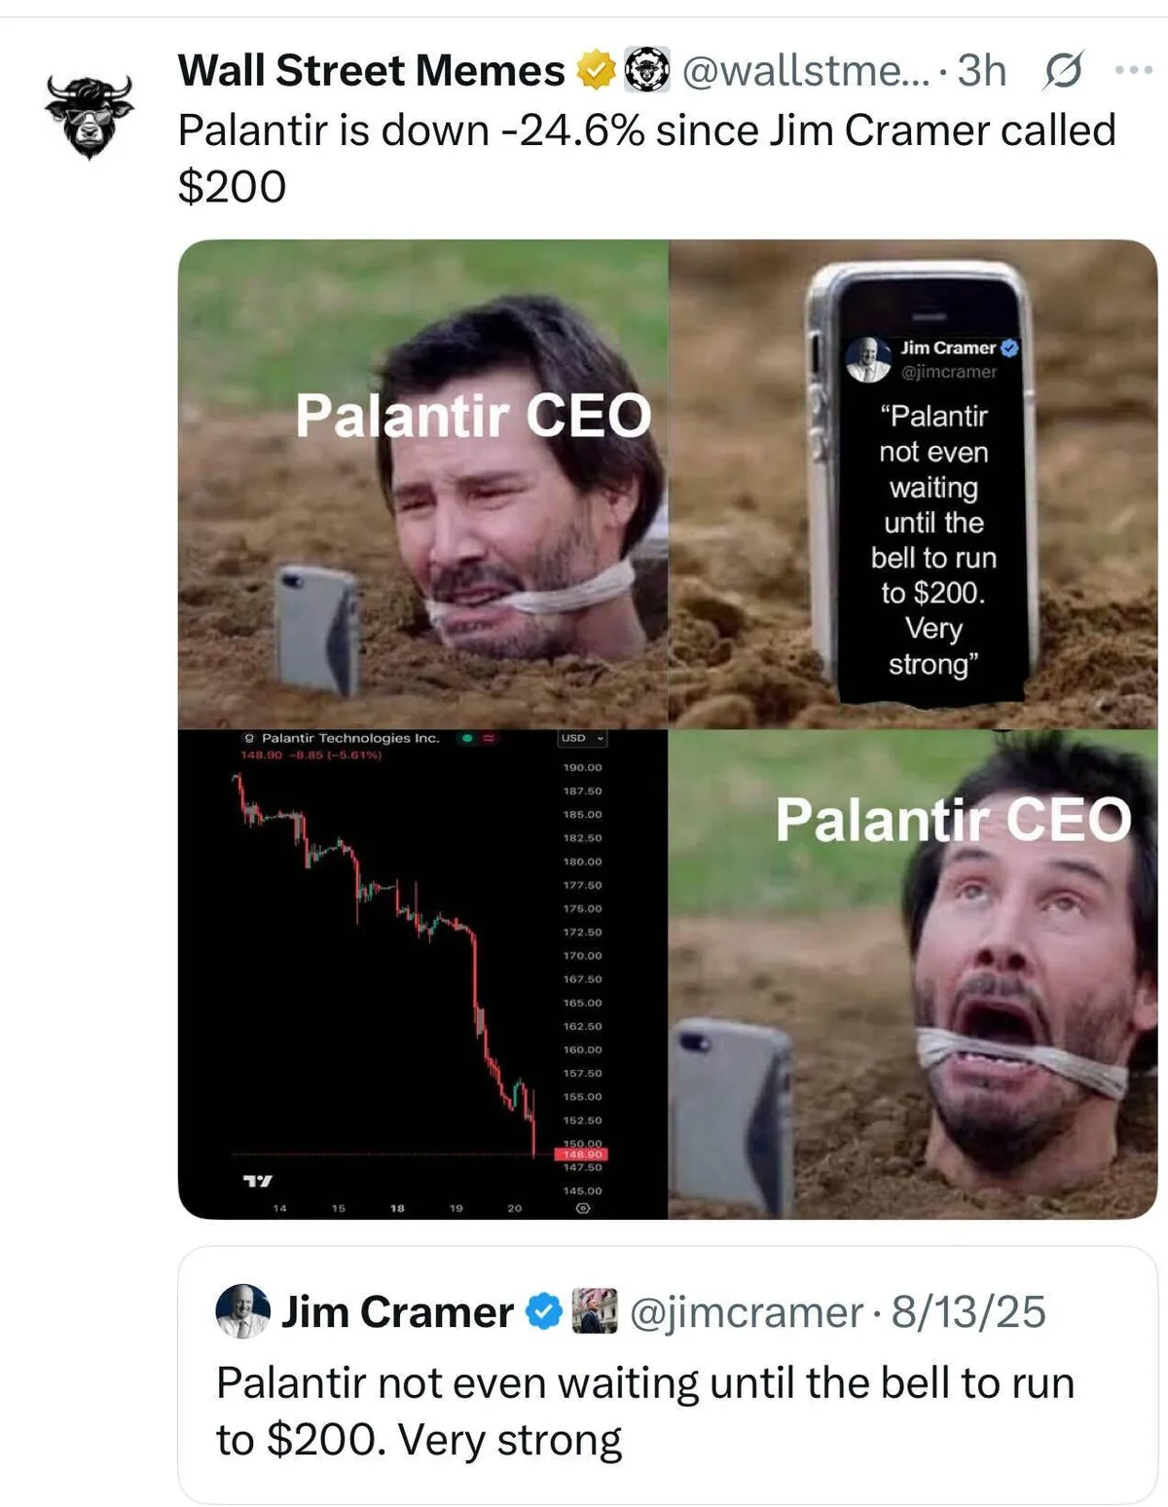This screenshot has height=1507, width=1168.
Task: Click the affiliate badge beside the gold checkmark
Action: [x=646, y=71]
